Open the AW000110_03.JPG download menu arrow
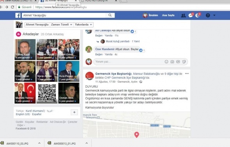 (39, 143)
